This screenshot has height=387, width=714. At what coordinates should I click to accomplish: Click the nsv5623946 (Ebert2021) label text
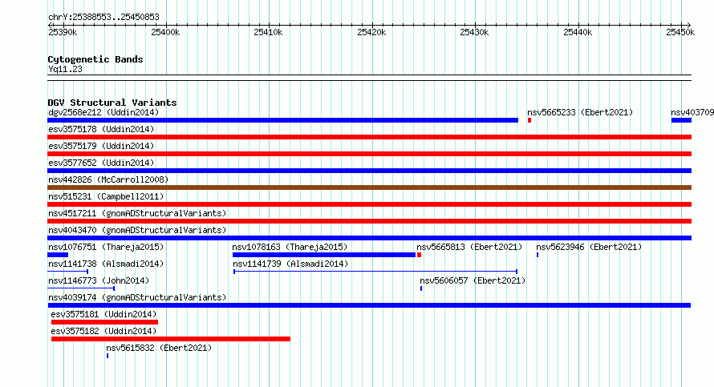pos(589,247)
